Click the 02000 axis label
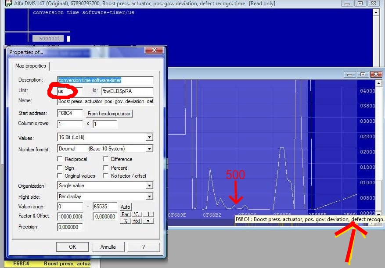Viewport: 385px width, 268px height. (367, 152)
